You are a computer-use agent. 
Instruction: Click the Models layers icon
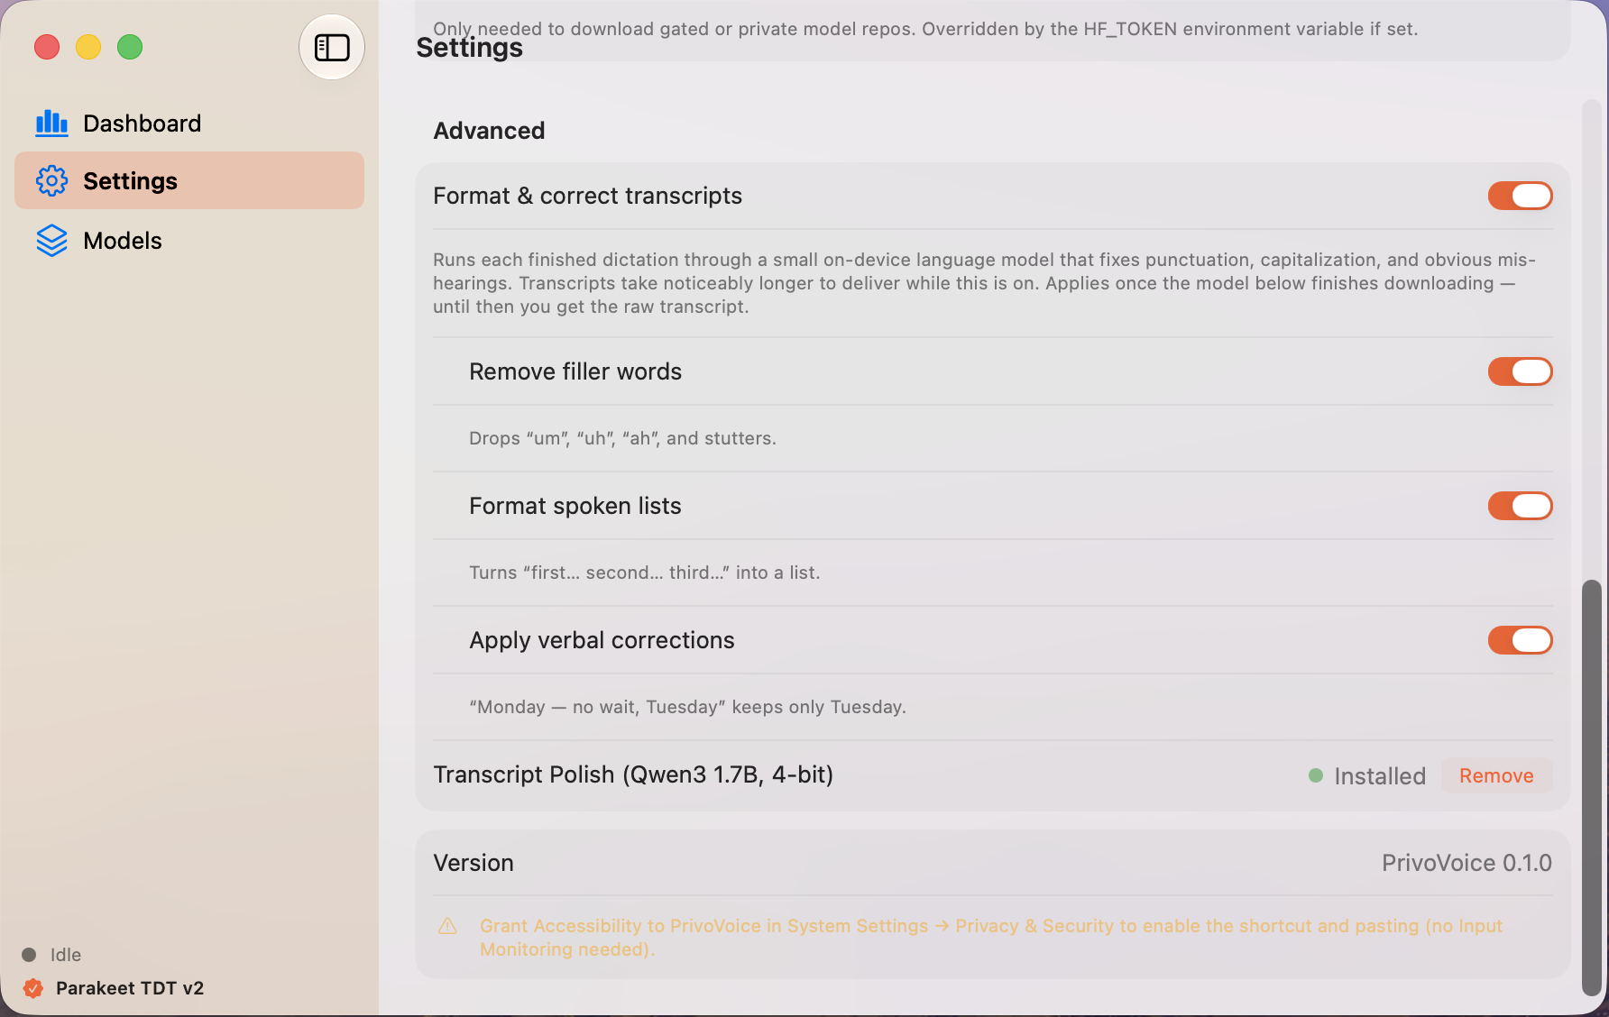point(51,241)
